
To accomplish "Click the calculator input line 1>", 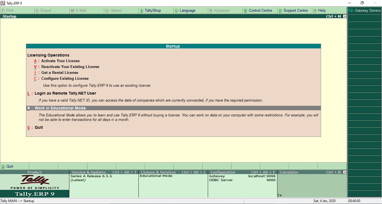I will click(312, 195).
